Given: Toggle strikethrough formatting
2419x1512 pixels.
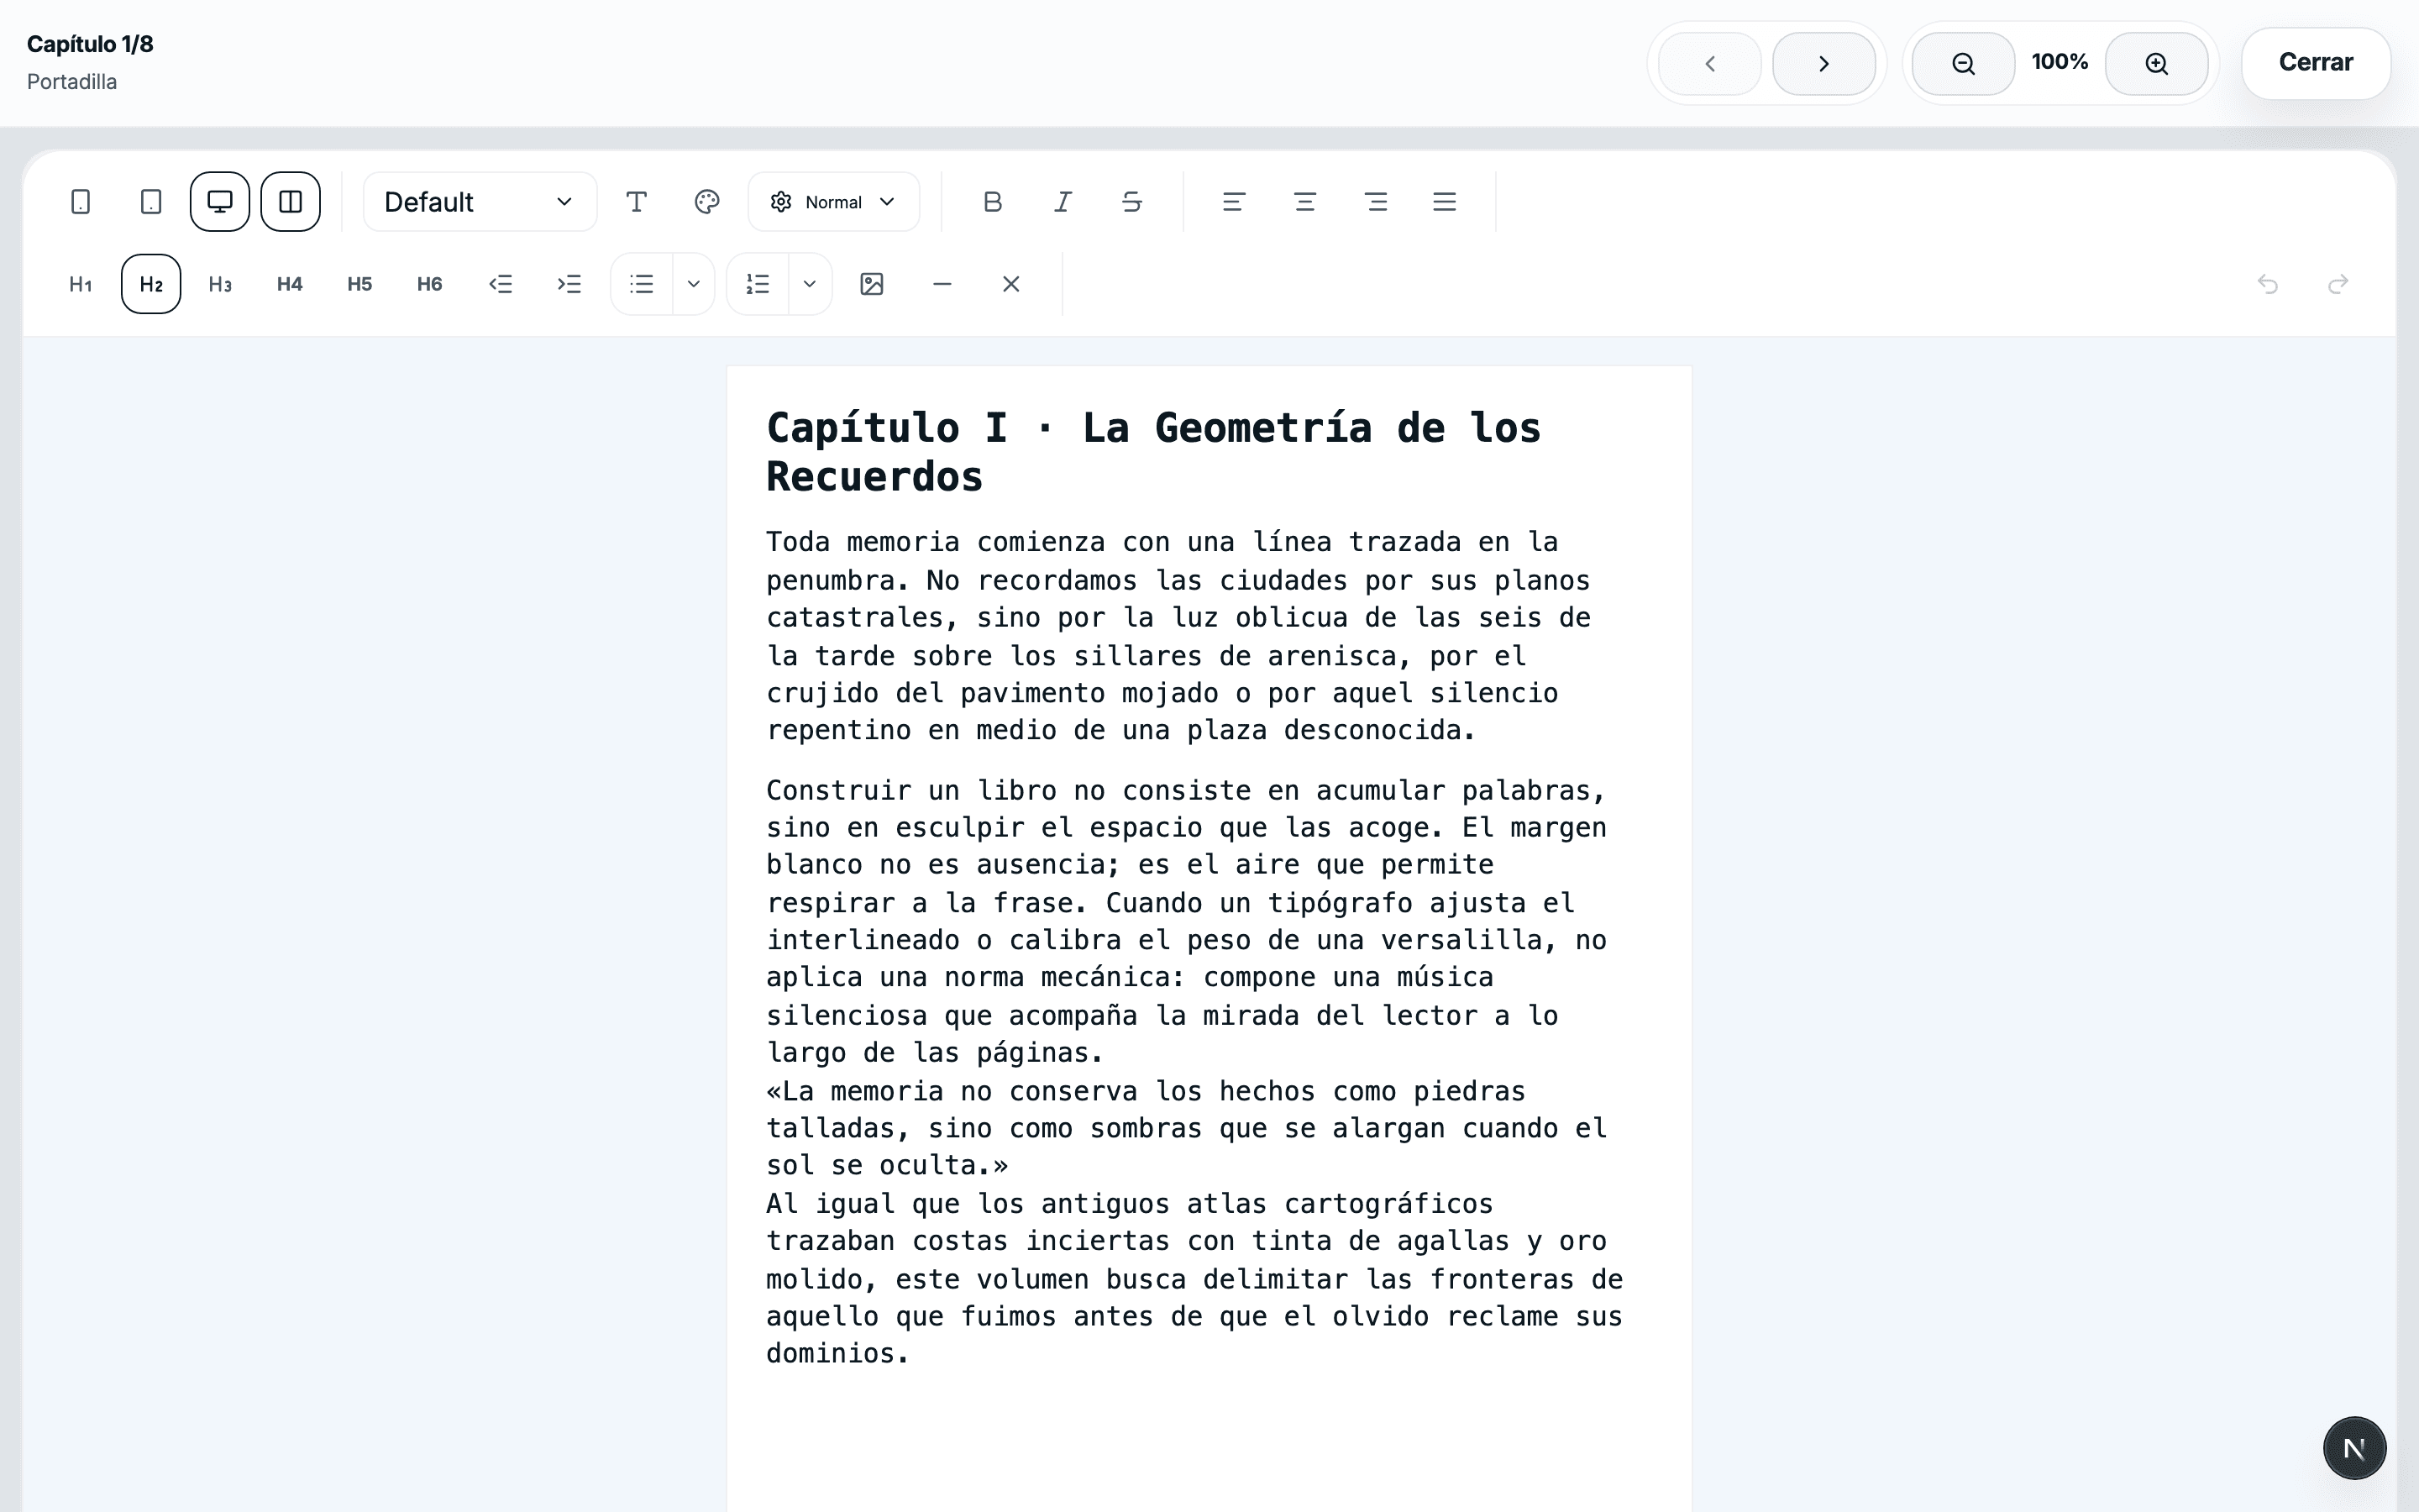Looking at the screenshot, I should (x=1131, y=202).
